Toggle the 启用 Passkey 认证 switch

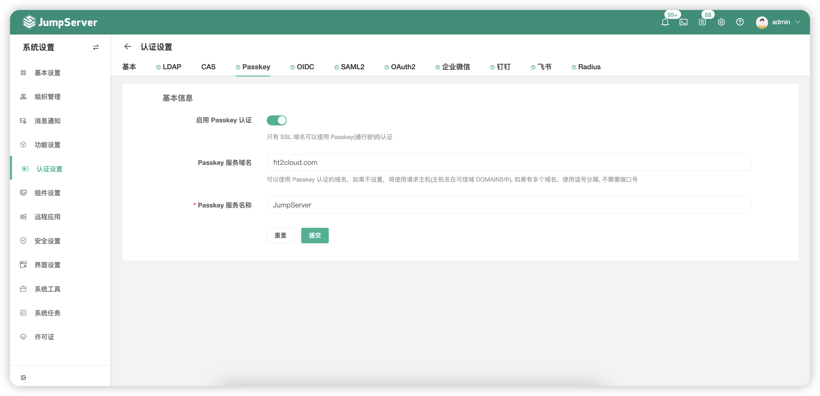(276, 120)
